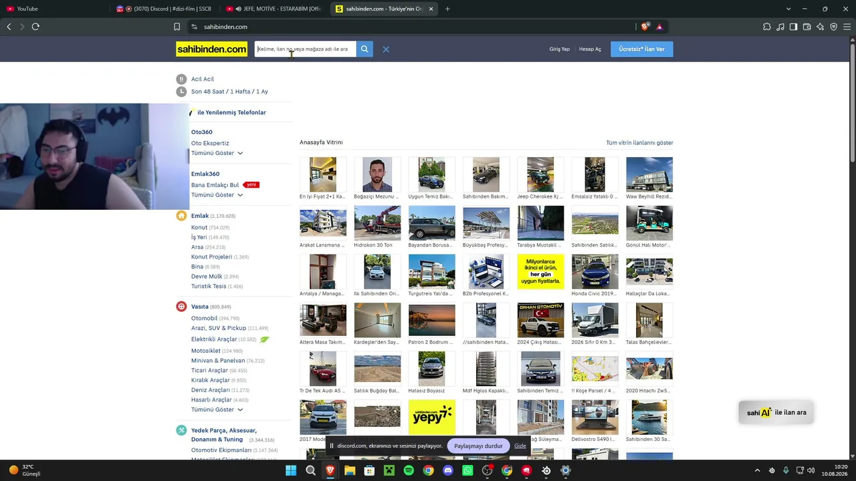
Task: Click the red Vasıta steering wheel icon
Action: click(x=181, y=307)
